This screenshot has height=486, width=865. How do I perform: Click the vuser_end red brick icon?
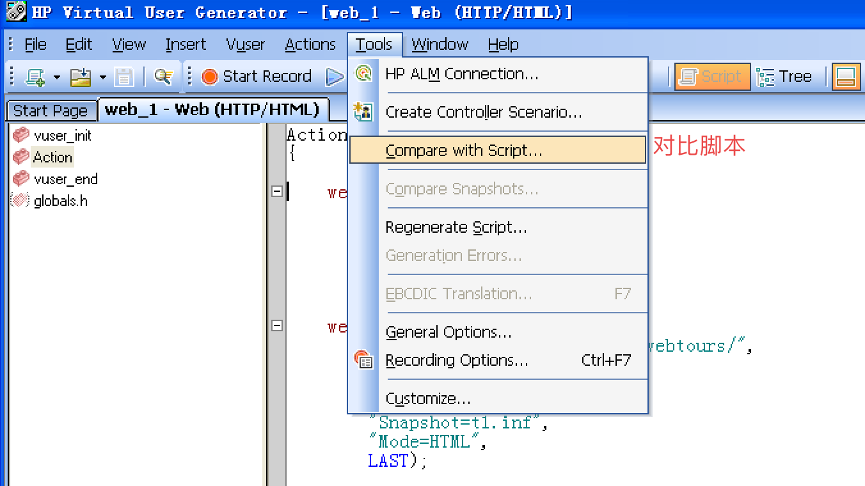click(21, 178)
